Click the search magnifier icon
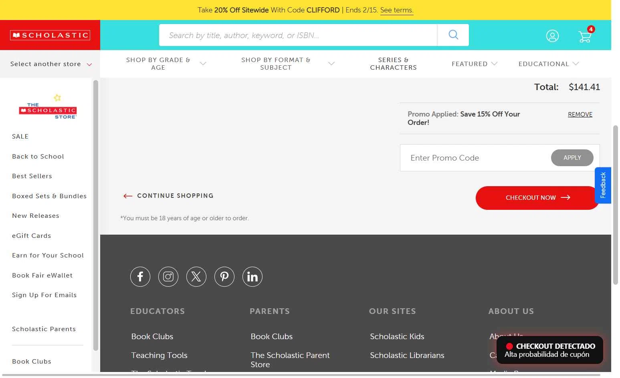 pyautogui.click(x=453, y=35)
